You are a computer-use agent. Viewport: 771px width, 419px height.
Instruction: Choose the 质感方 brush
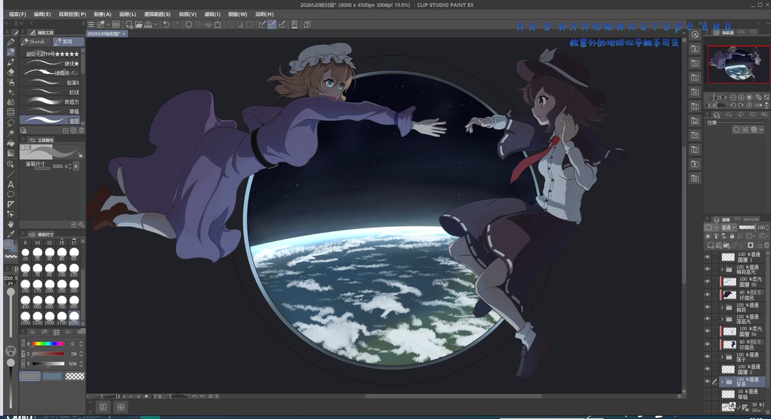click(x=51, y=102)
